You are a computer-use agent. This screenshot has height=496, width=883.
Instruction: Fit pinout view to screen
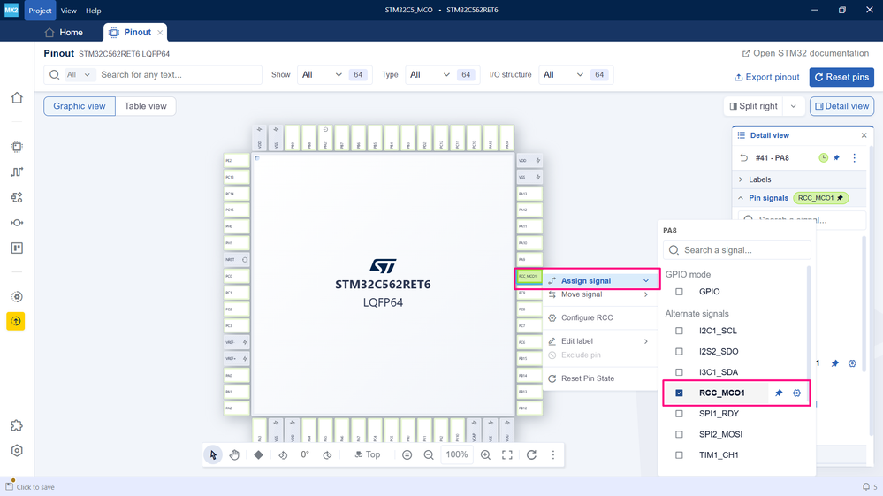click(x=506, y=455)
